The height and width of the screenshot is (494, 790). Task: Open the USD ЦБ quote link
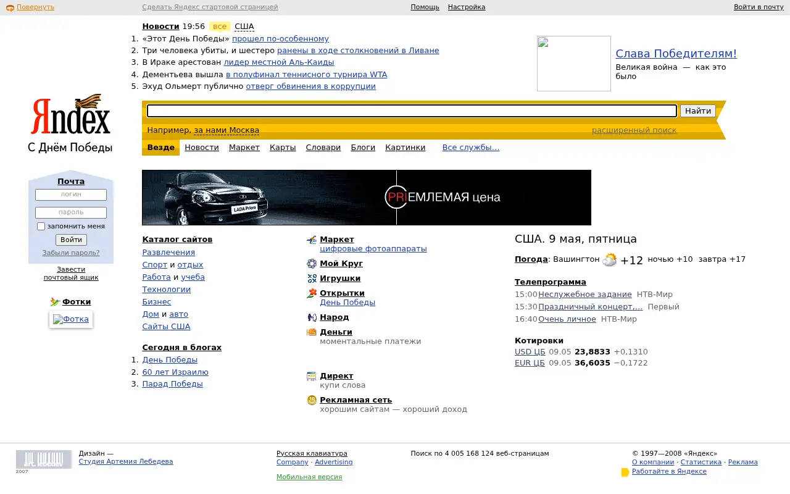pyautogui.click(x=530, y=352)
